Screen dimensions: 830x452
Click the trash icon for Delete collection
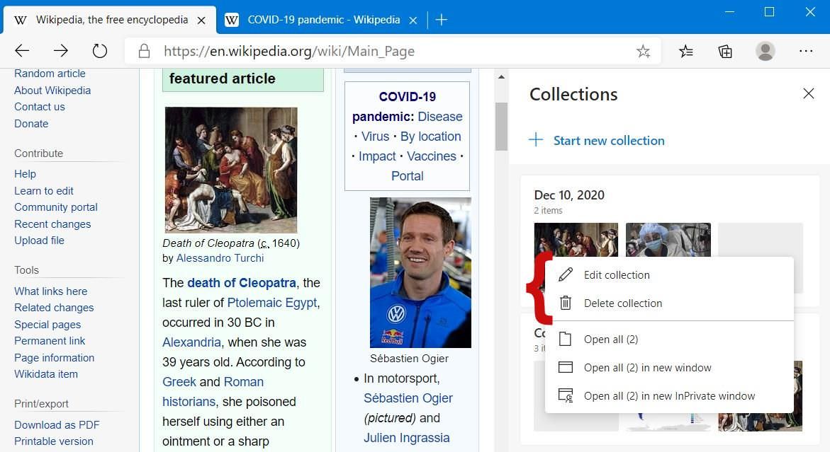point(566,303)
